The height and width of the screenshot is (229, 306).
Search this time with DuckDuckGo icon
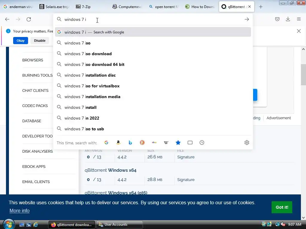(142, 143)
